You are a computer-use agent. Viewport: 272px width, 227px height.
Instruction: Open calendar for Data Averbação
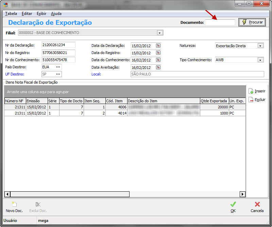(x=158, y=67)
